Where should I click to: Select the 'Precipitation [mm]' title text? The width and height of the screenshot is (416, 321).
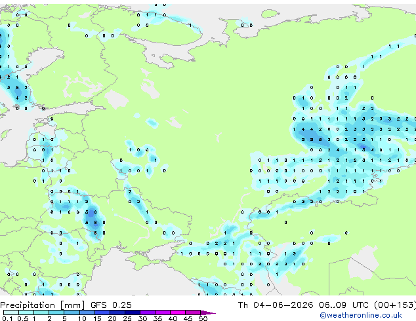[42, 305]
